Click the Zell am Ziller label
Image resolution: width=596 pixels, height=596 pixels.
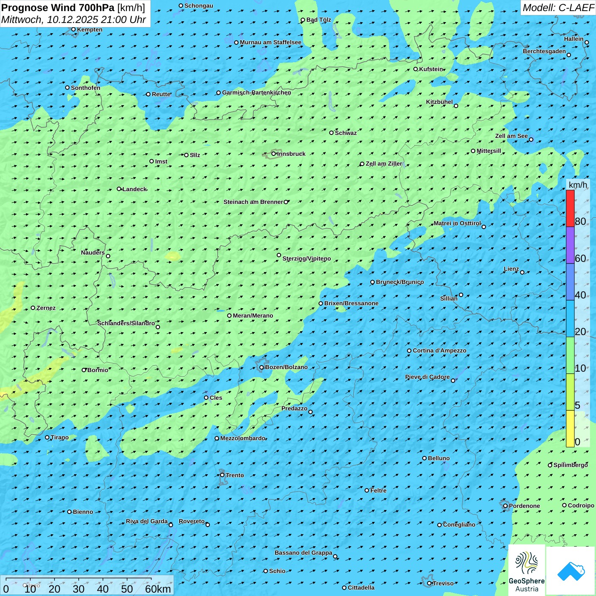point(384,163)
